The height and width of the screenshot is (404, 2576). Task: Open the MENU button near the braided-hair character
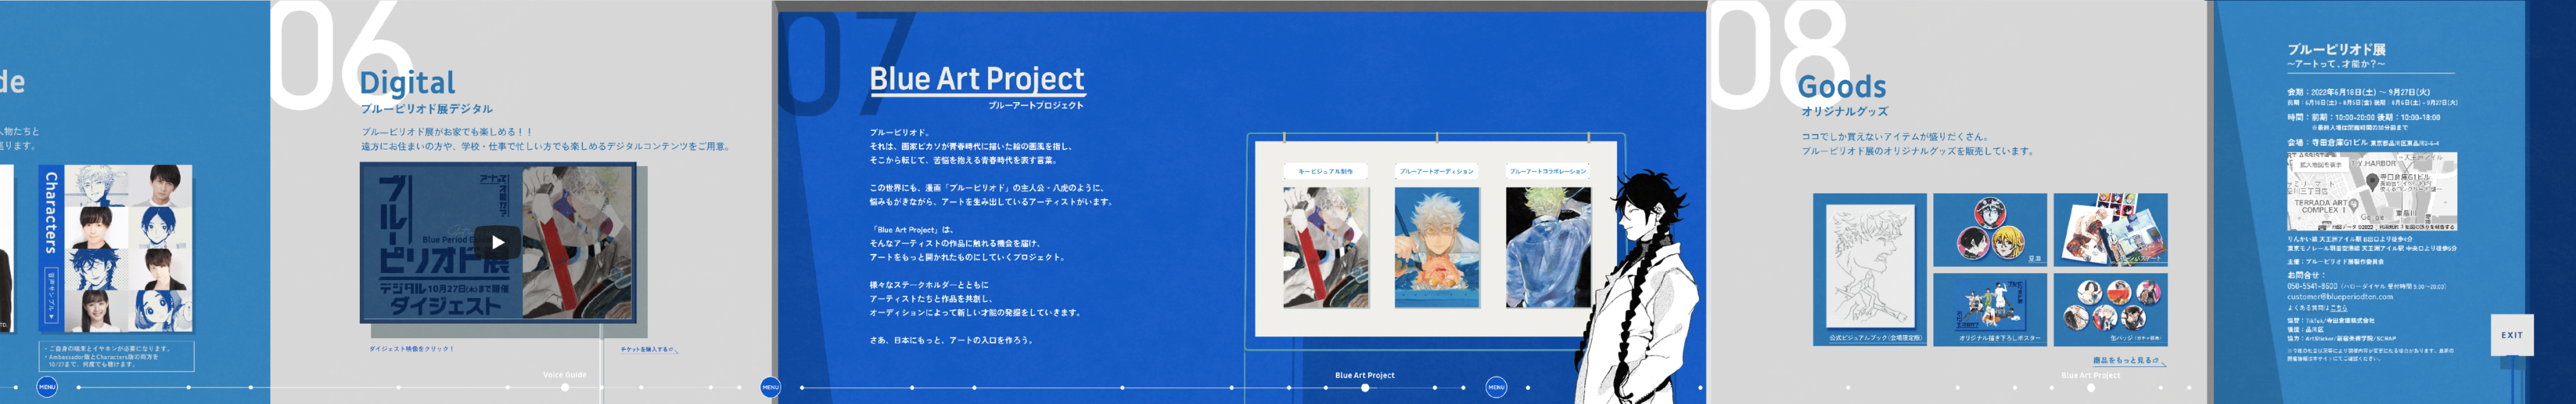pyautogui.click(x=1496, y=387)
